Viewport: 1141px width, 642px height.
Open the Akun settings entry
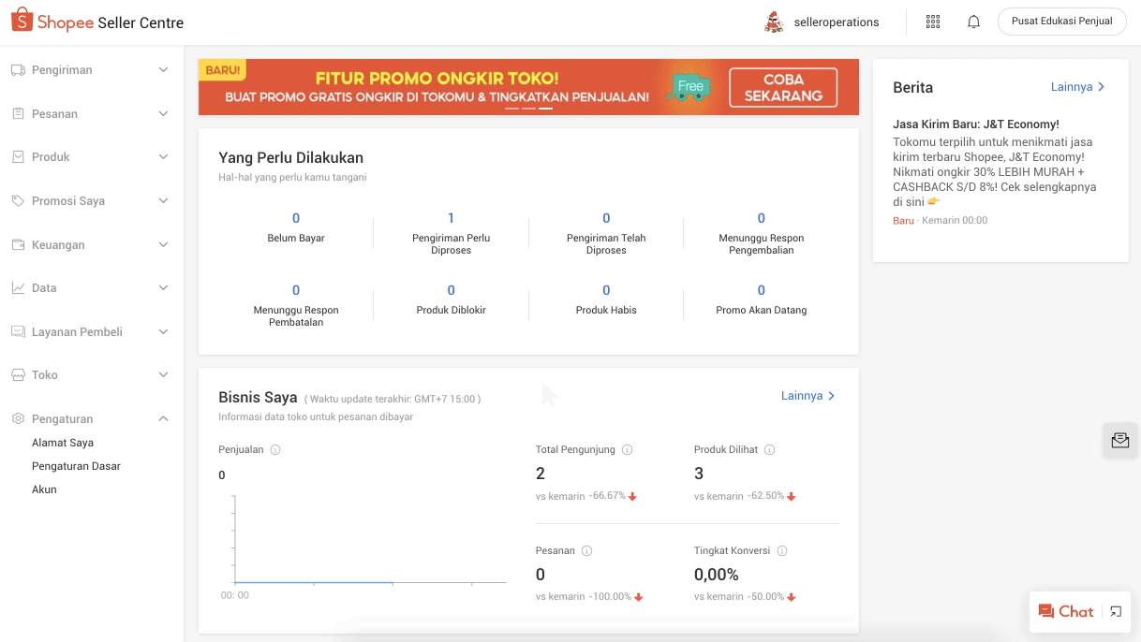click(44, 489)
